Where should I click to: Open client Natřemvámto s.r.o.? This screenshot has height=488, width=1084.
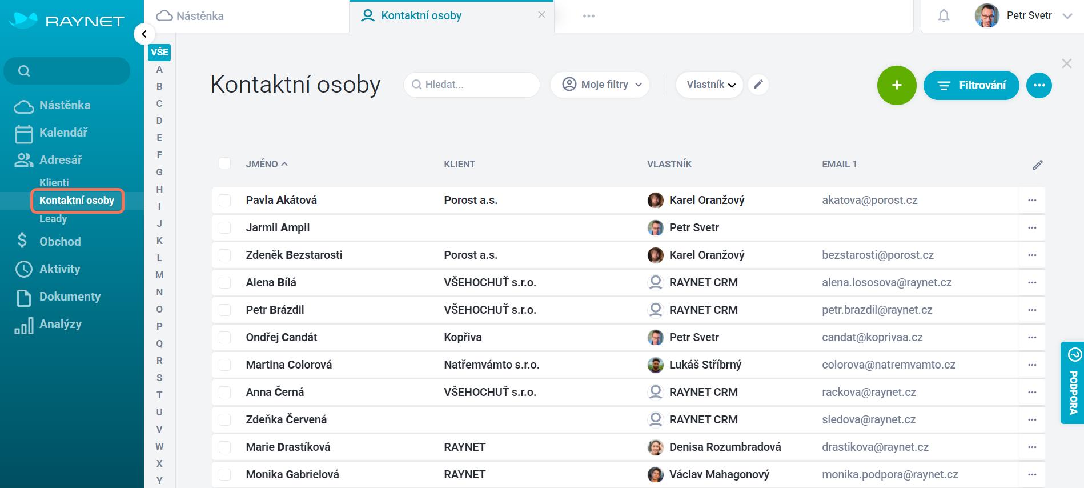tap(492, 365)
